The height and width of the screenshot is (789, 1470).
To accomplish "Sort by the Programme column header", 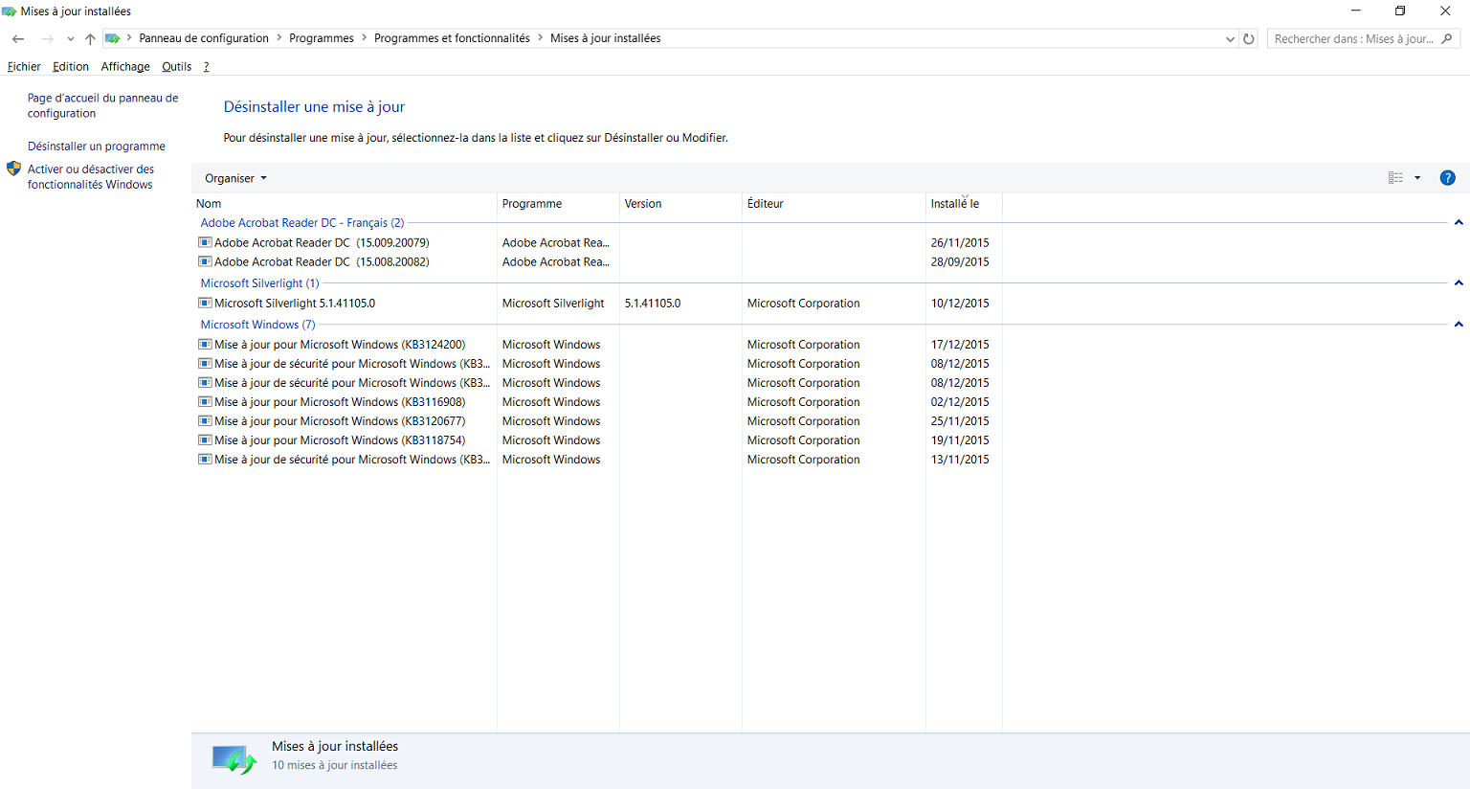I will point(559,204).
